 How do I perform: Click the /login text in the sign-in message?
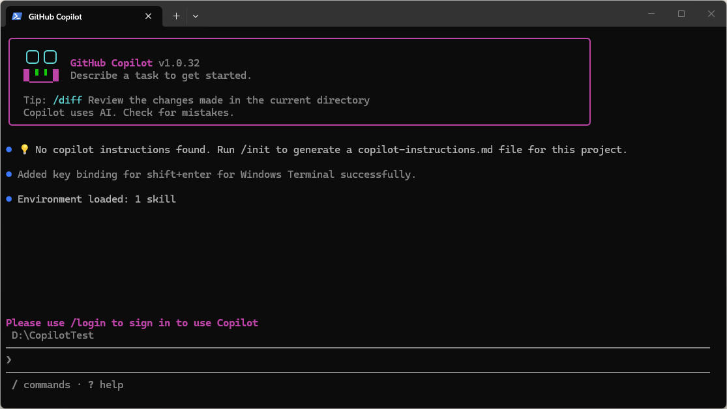point(88,323)
